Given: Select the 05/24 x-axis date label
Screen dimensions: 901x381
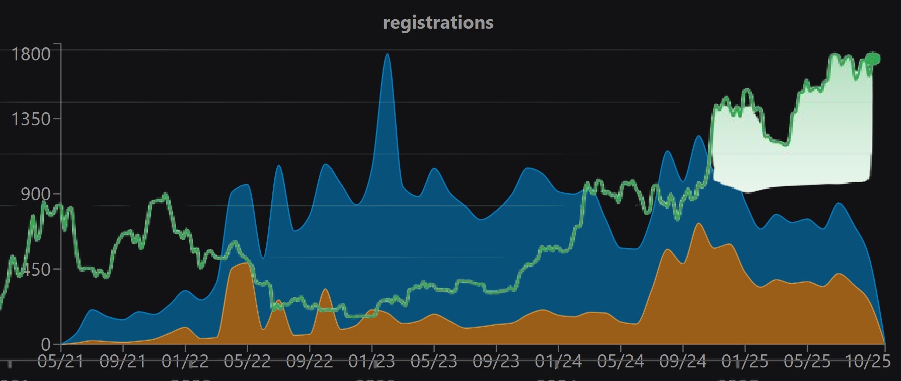Looking at the screenshot, I should tap(621, 361).
